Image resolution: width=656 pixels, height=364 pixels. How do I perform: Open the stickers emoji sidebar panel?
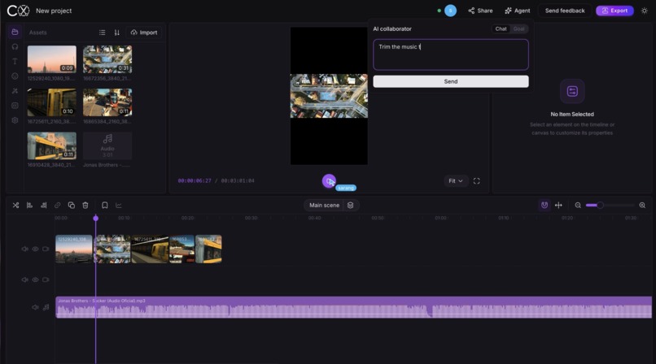(x=15, y=76)
